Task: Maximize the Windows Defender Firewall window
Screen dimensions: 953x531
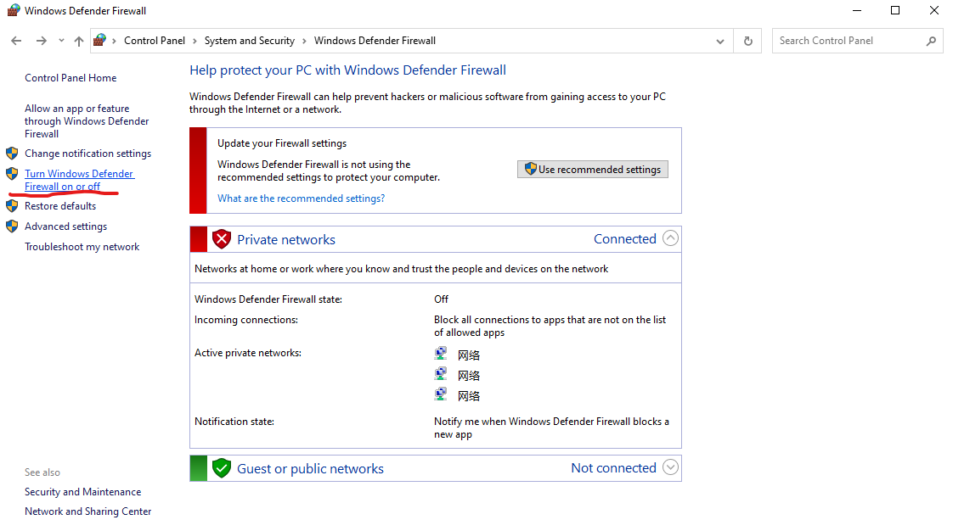Action: point(895,10)
